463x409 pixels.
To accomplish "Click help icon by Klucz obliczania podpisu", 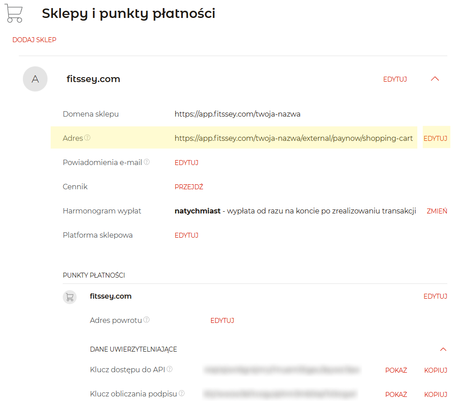I will 182,393.
